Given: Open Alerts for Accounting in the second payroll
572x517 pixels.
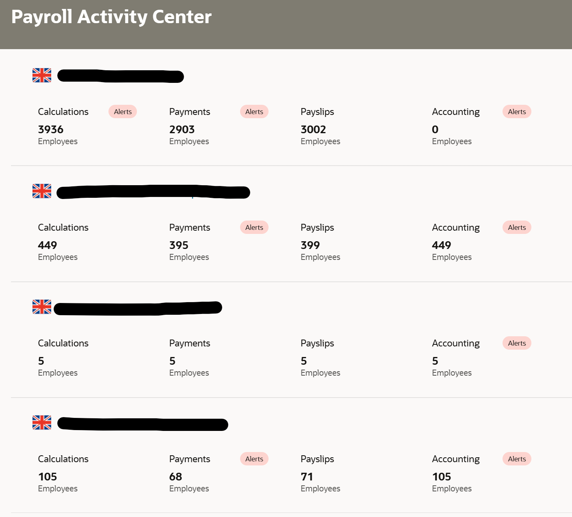Looking at the screenshot, I should tap(516, 227).
